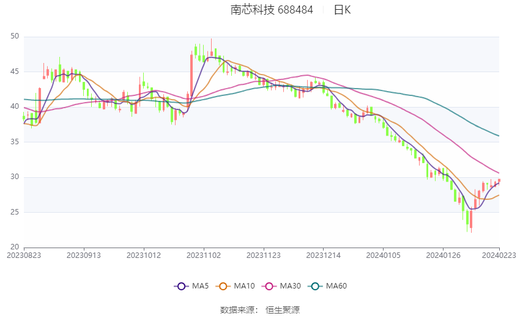Click the 20231102 date axis label
This screenshot has height=316, width=520.
tap(204, 255)
